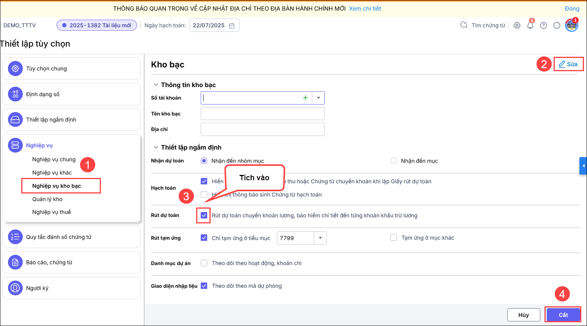The image size is (587, 326).
Task: Enable Tạm ứng ở mục khác checkbox
Action: coord(394,238)
